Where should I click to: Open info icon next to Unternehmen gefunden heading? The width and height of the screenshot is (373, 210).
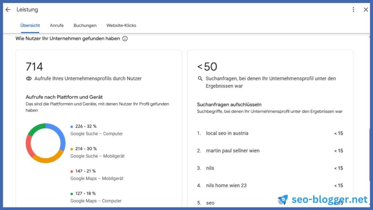click(125, 39)
